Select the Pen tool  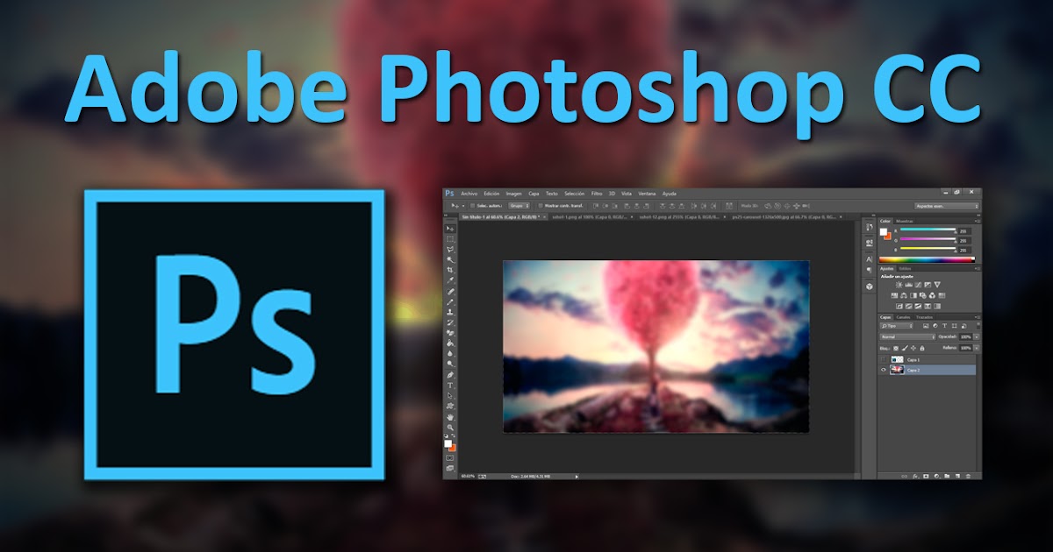click(x=450, y=375)
